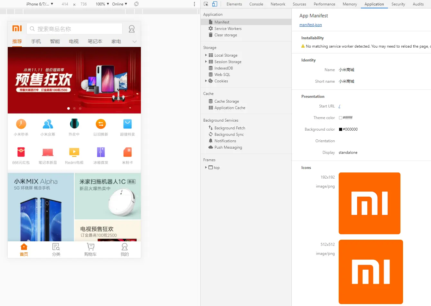431x306 pixels.
Task: Open the Security tab
Action: click(x=398, y=4)
